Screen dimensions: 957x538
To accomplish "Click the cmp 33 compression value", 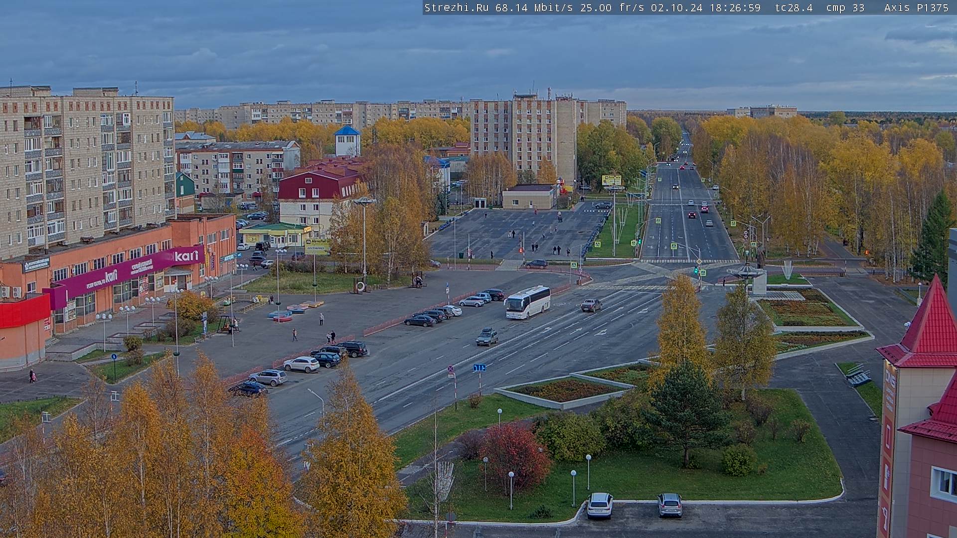I will [x=845, y=8].
